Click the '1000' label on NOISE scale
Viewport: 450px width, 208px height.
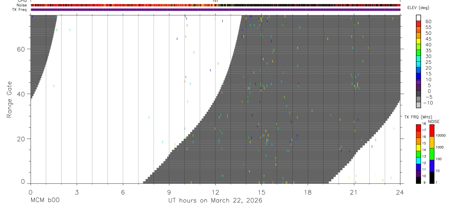pos(440,147)
